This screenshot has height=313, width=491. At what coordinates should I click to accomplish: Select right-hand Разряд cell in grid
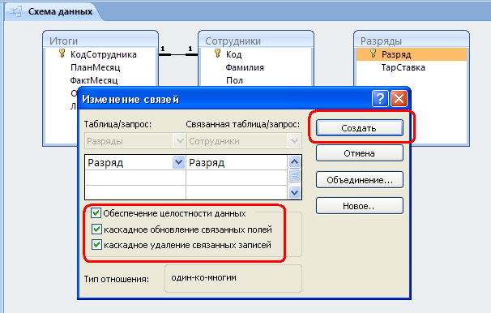pos(237,163)
